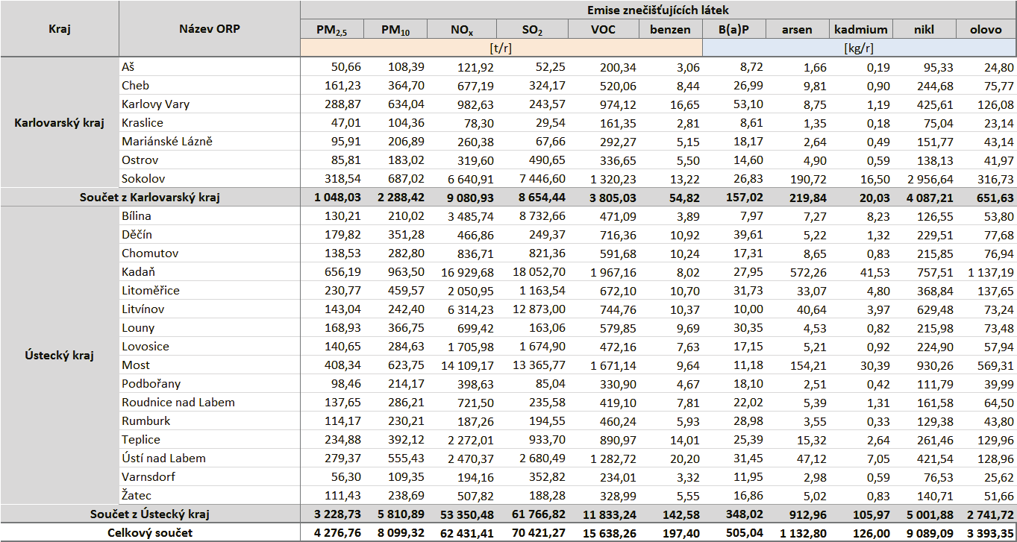Select the NOx column header

[x=461, y=30]
